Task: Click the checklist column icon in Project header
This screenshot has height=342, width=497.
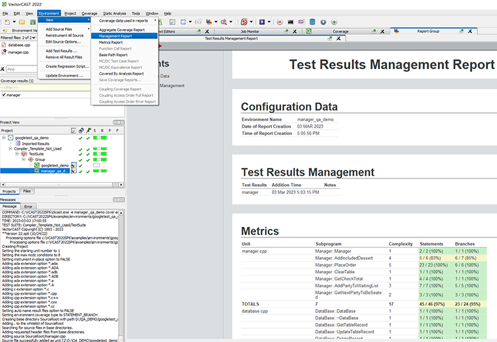Action: tap(74, 130)
